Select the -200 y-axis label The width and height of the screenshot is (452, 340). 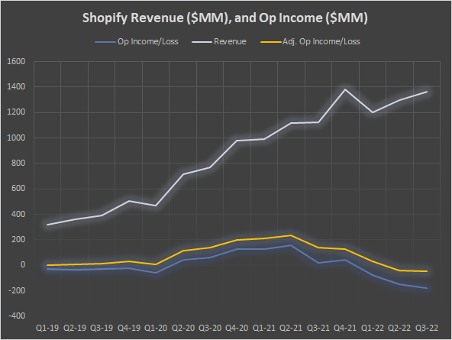(x=17, y=290)
